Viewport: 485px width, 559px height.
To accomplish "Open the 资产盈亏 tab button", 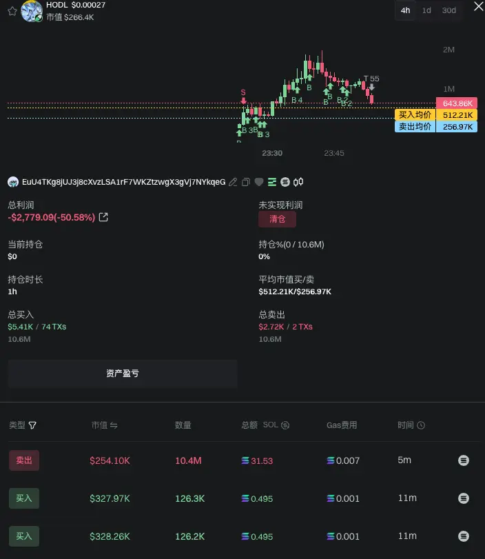I will pyautogui.click(x=122, y=374).
